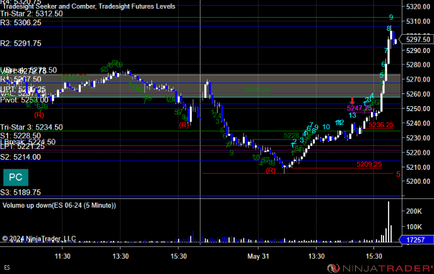Click the NinjaTrader logo in bottom corner
The width and height of the screenshot is (434, 274).
coord(380,268)
